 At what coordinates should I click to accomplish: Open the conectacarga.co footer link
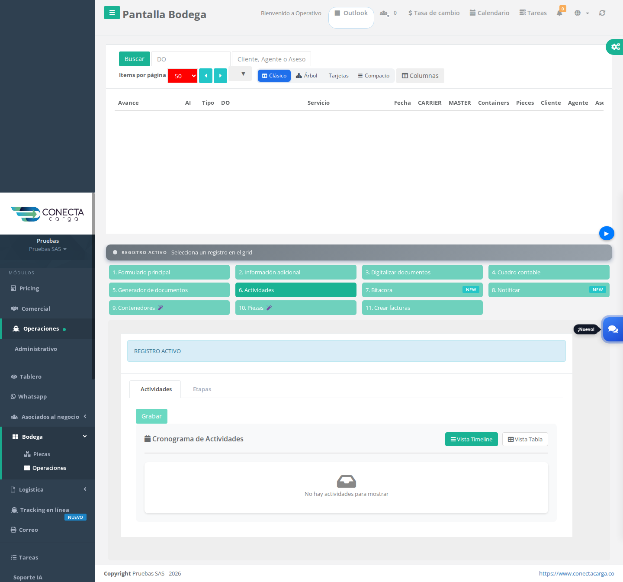tap(576, 573)
